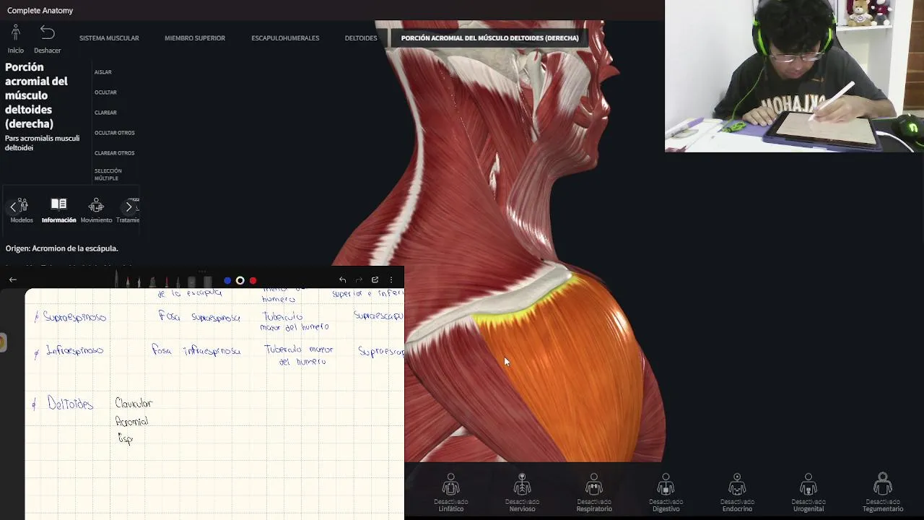The image size is (924, 520).
Task: Select third pencil tool in notes
Action: (x=139, y=282)
